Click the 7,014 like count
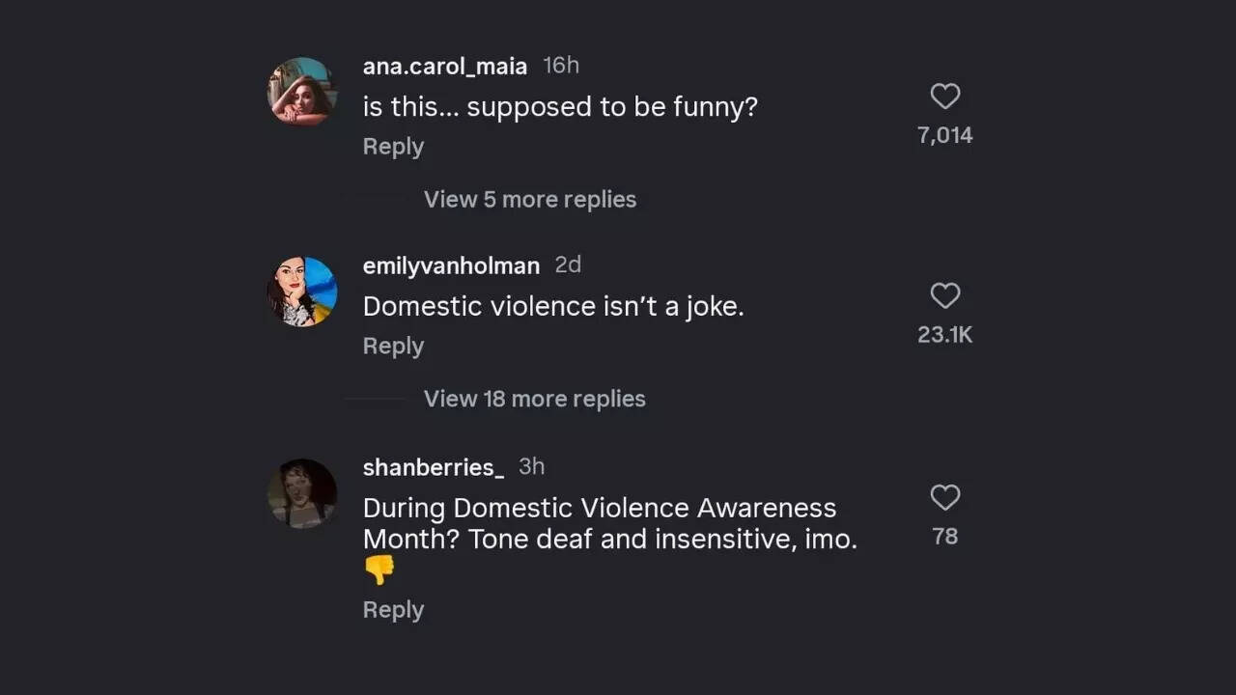The width and height of the screenshot is (1236, 695). click(x=944, y=135)
